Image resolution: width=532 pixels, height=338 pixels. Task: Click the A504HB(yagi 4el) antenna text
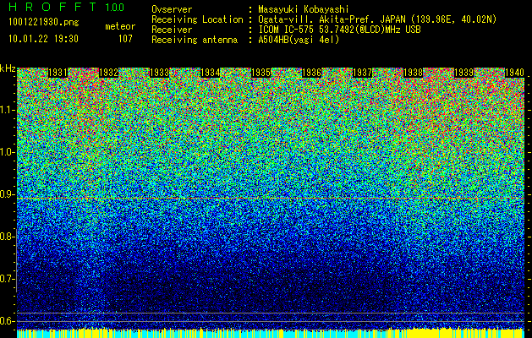click(x=299, y=40)
